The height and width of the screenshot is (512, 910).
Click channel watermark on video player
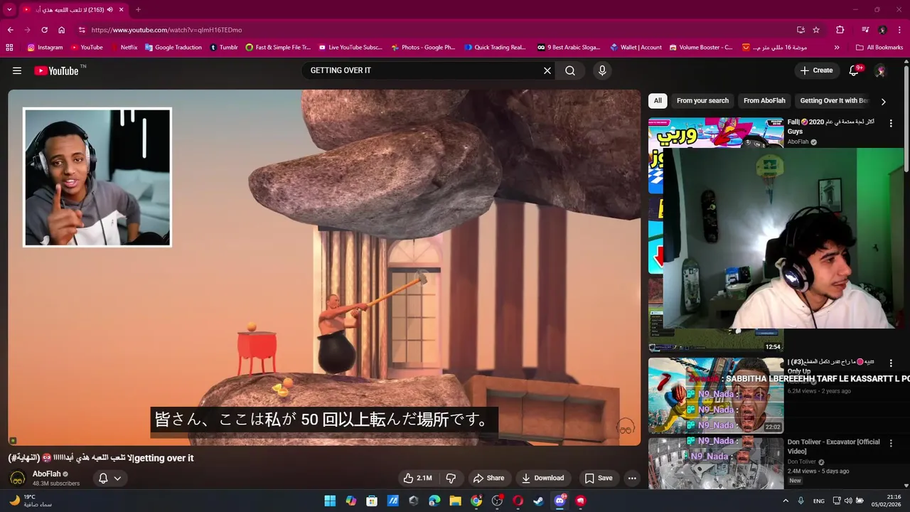[625, 427]
